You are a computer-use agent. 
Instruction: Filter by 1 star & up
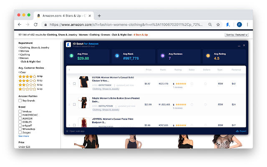point(30,89)
